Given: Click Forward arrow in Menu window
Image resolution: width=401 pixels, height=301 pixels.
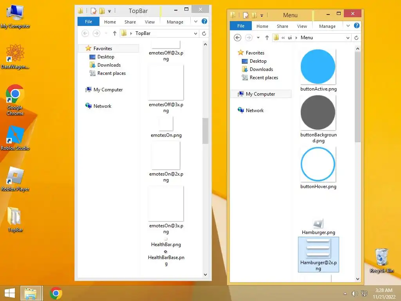Looking at the screenshot, I should pyautogui.click(x=249, y=38).
